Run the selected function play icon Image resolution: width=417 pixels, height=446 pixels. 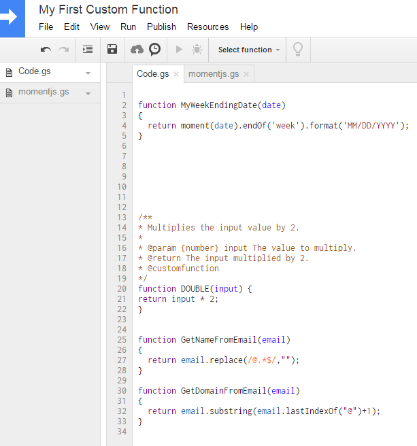coord(179,50)
